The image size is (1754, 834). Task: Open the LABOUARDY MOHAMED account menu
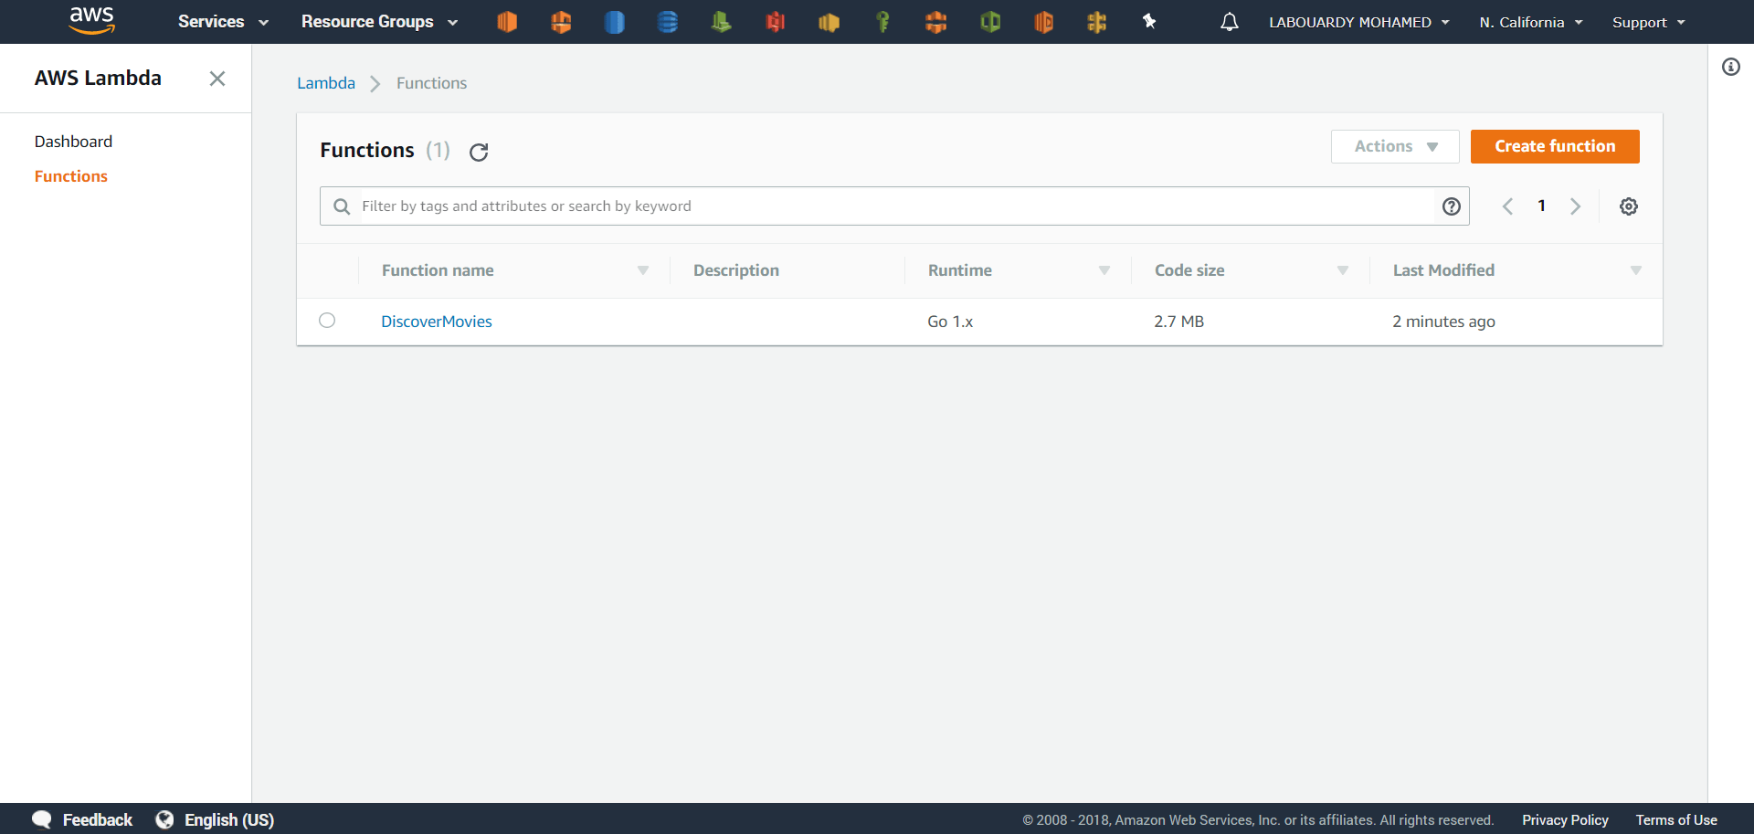pos(1358,22)
